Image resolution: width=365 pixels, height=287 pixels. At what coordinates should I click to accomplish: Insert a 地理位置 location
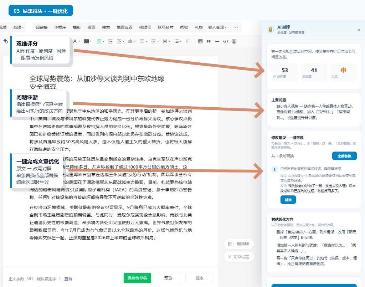click(x=124, y=27)
